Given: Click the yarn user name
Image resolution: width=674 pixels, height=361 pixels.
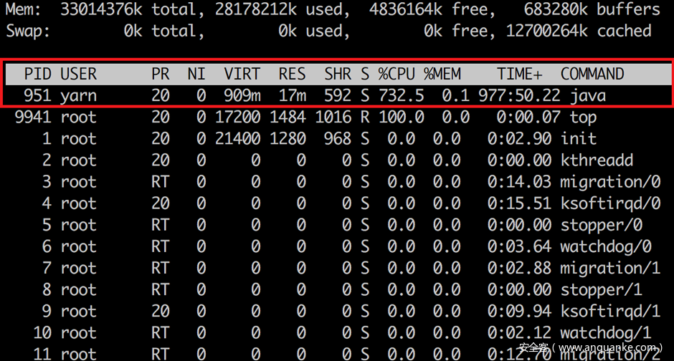Looking at the screenshot, I should (78, 95).
